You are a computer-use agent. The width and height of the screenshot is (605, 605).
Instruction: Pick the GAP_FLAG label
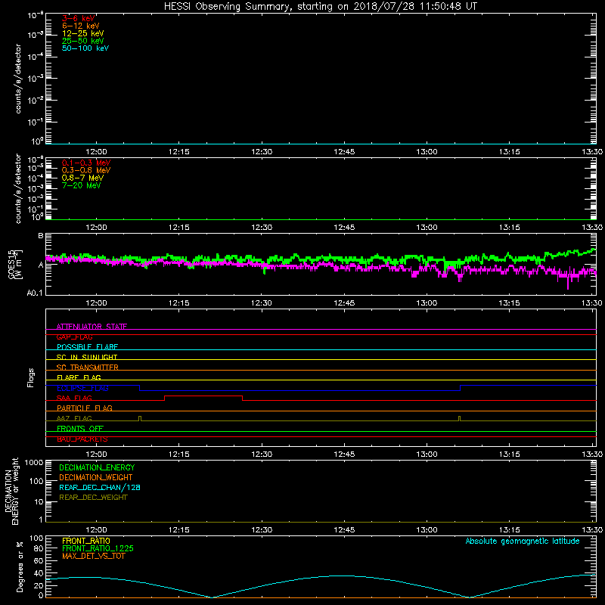click(74, 337)
